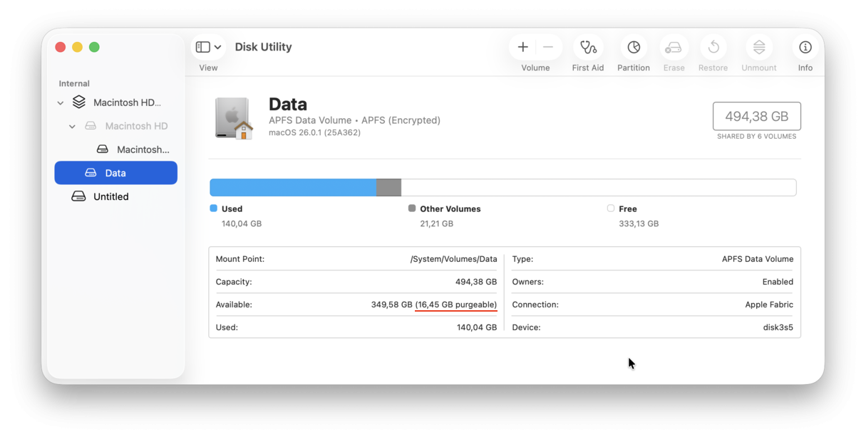Open the Partition tool

633,47
